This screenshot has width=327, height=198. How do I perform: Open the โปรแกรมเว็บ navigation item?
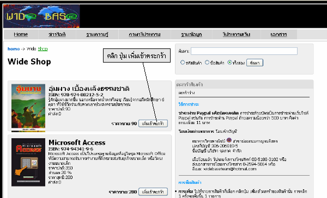click(237, 34)
